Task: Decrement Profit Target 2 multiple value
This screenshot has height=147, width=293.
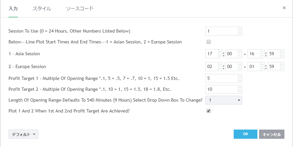Action: (x=240, y=91)
